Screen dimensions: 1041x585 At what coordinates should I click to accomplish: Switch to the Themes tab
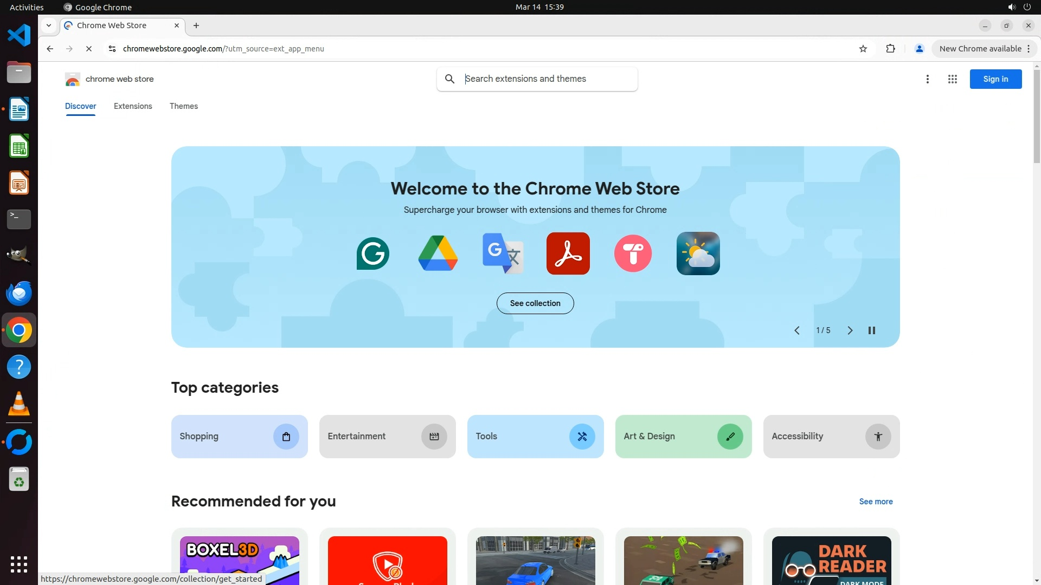tap(183, 106)
